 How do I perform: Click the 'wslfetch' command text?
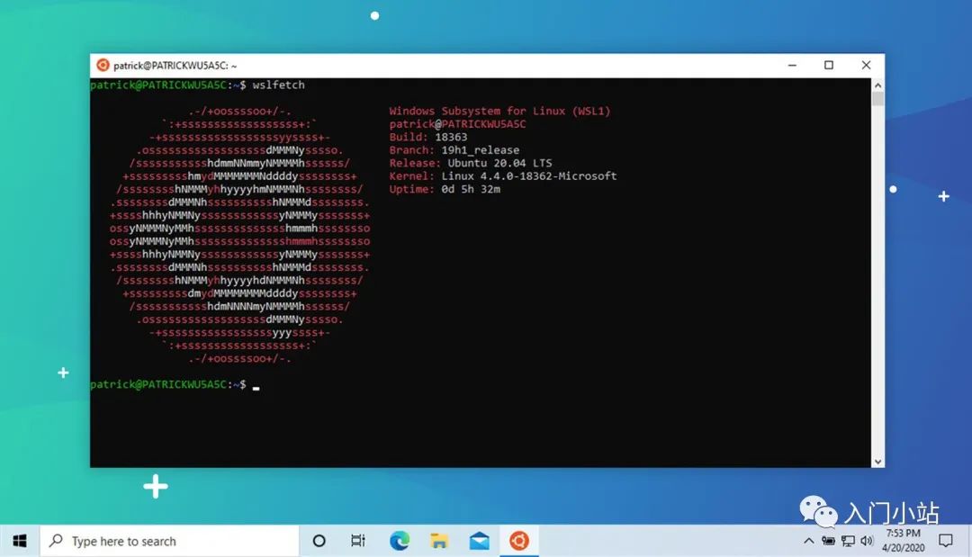pyautogui.click(x=278, y=85)
